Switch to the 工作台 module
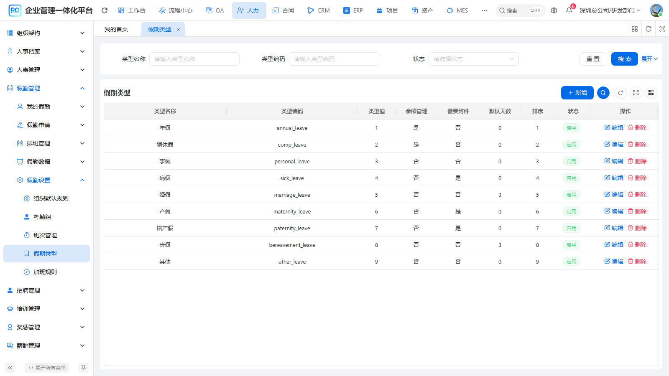669x376 pixels. coord(132,10)
